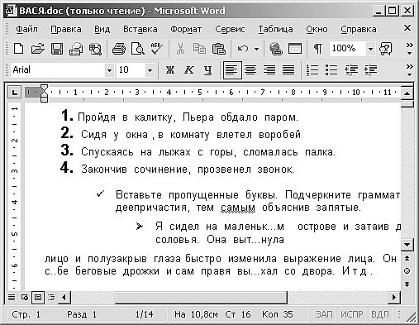This screenshot has width=419, height=325.
Task: Increase the paragraph indent
Action: (370, 70)
